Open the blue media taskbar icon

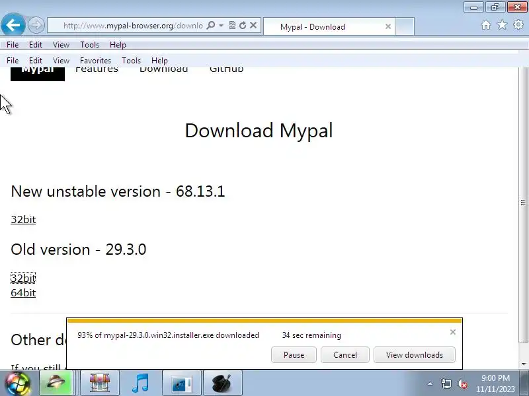coord(182,383)
